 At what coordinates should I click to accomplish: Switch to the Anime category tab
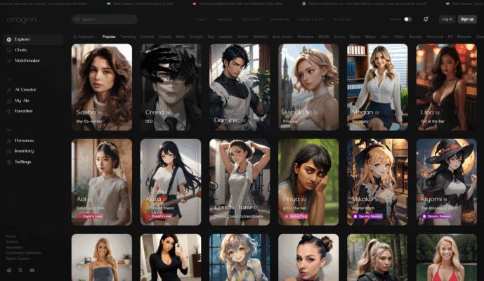point(242,36)
